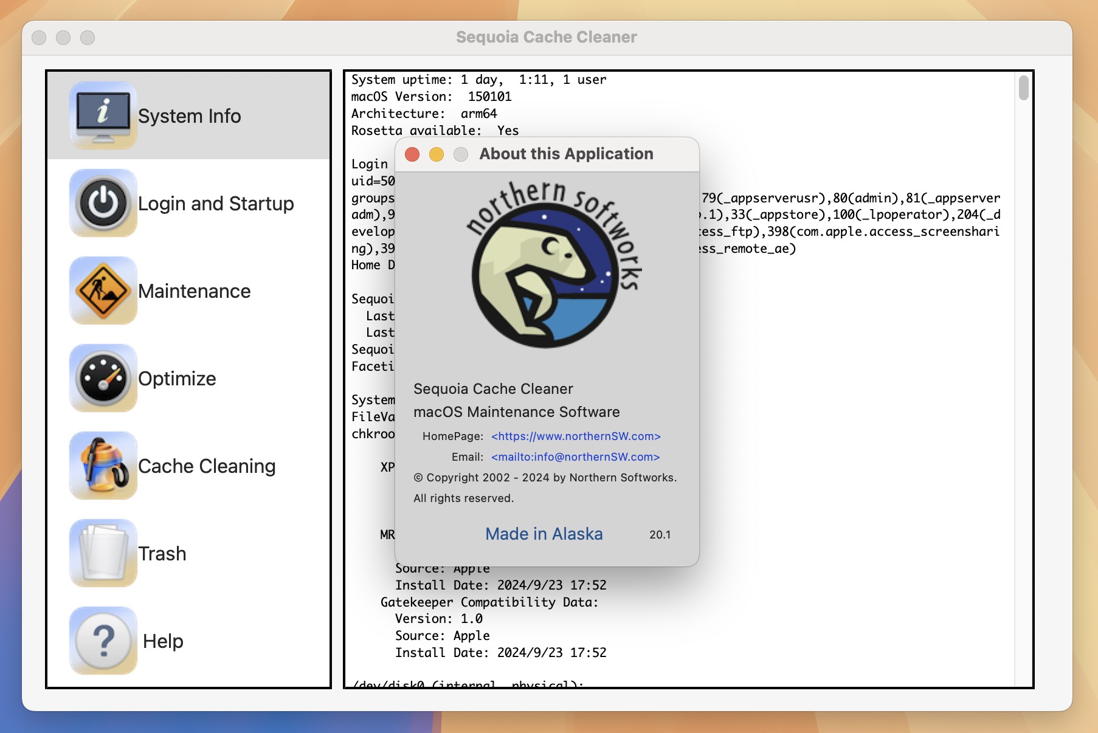Close the About this Application dialog

(412, 154)
